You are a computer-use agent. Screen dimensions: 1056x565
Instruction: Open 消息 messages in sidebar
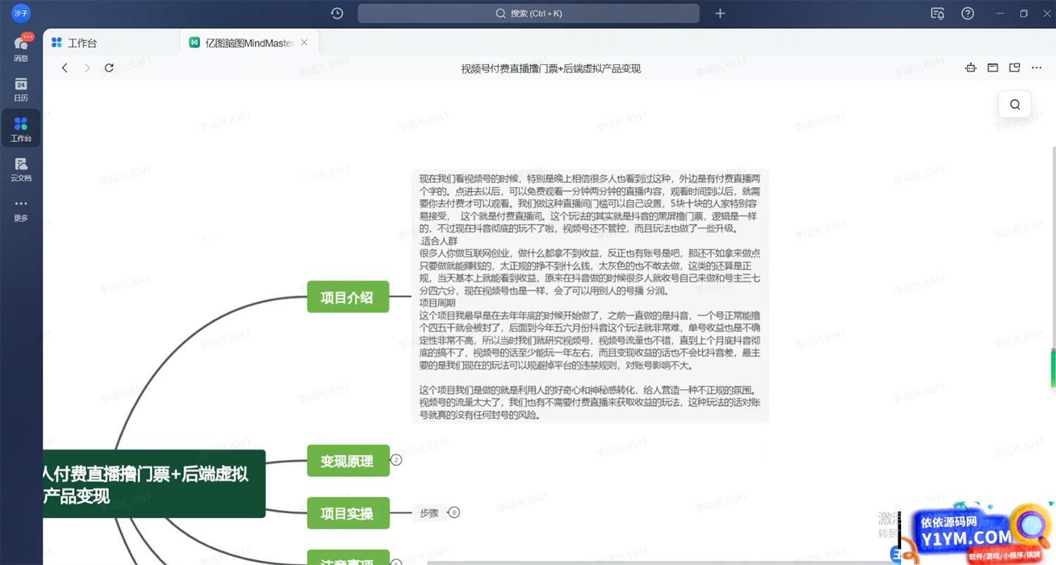coord(21,49)
